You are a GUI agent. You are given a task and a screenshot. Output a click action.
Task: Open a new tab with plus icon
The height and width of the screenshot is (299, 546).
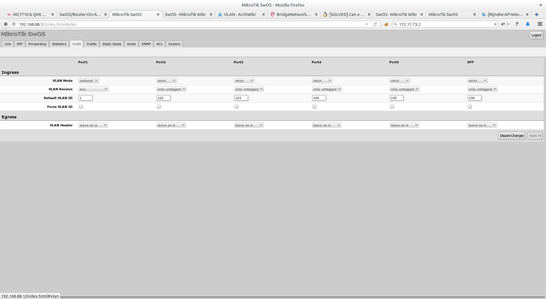click(537, 14)
